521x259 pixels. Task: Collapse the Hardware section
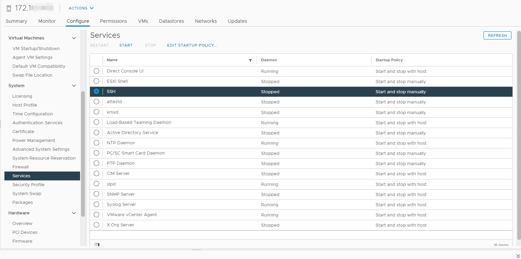point(74,213)
